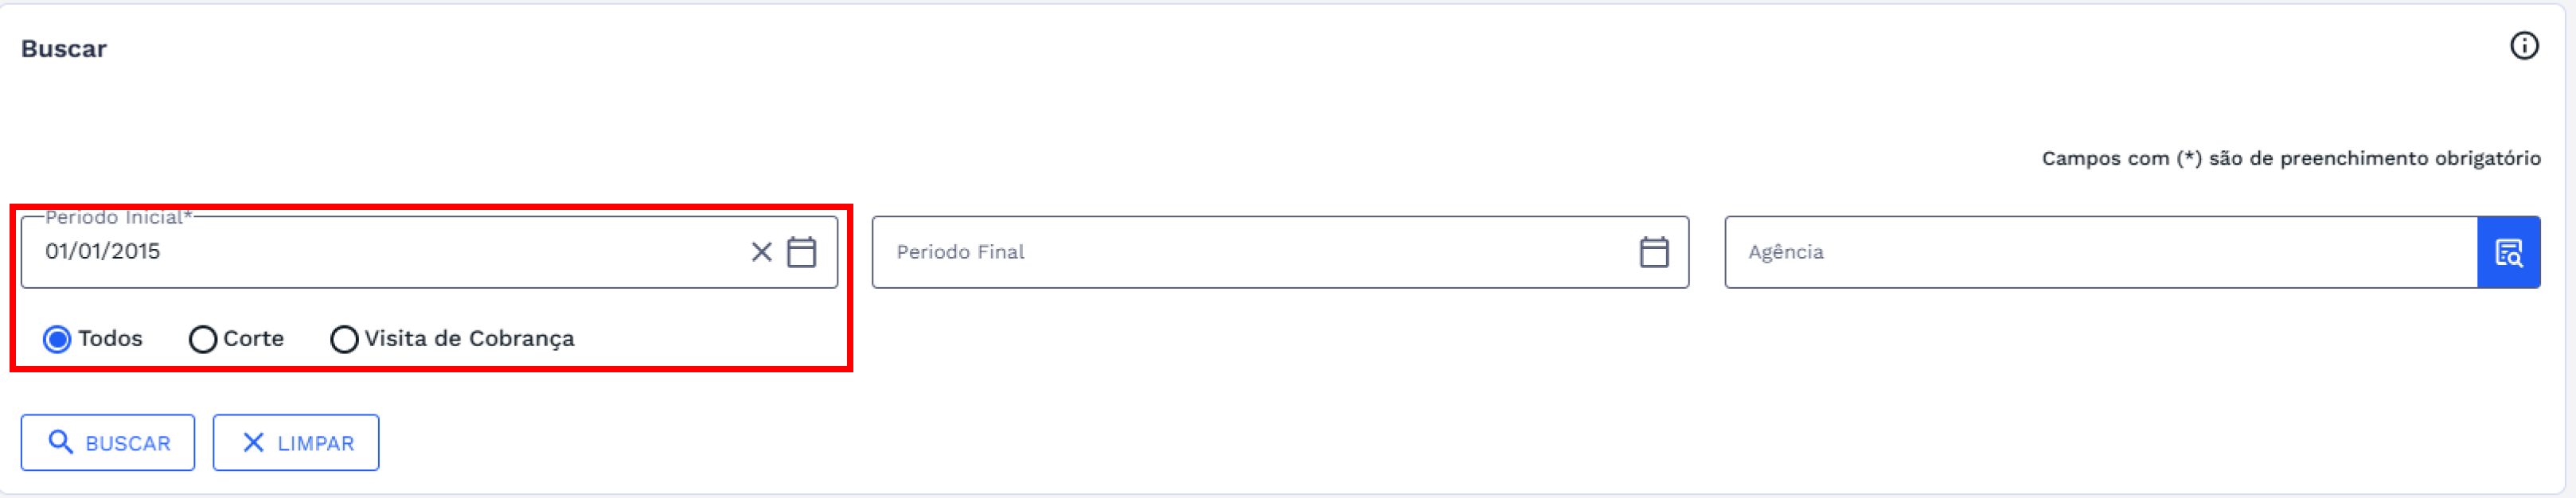
Task: Click the info icon beside Buscar header
Action: pyautogui.click(x=2524, y=46)
